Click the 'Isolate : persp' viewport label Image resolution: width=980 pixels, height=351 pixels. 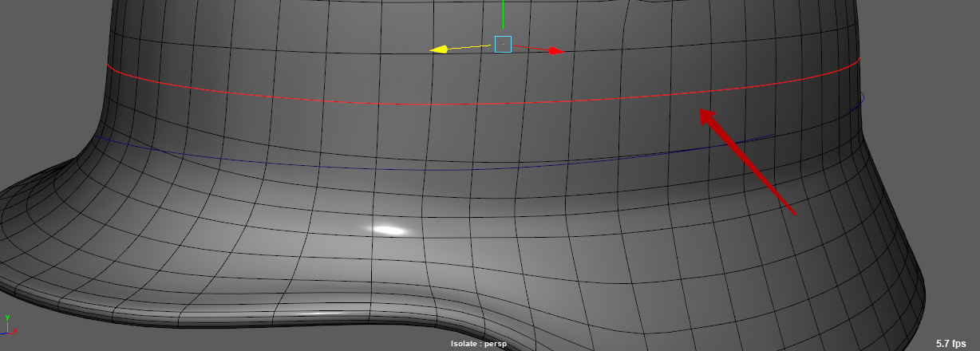point(479,344)
